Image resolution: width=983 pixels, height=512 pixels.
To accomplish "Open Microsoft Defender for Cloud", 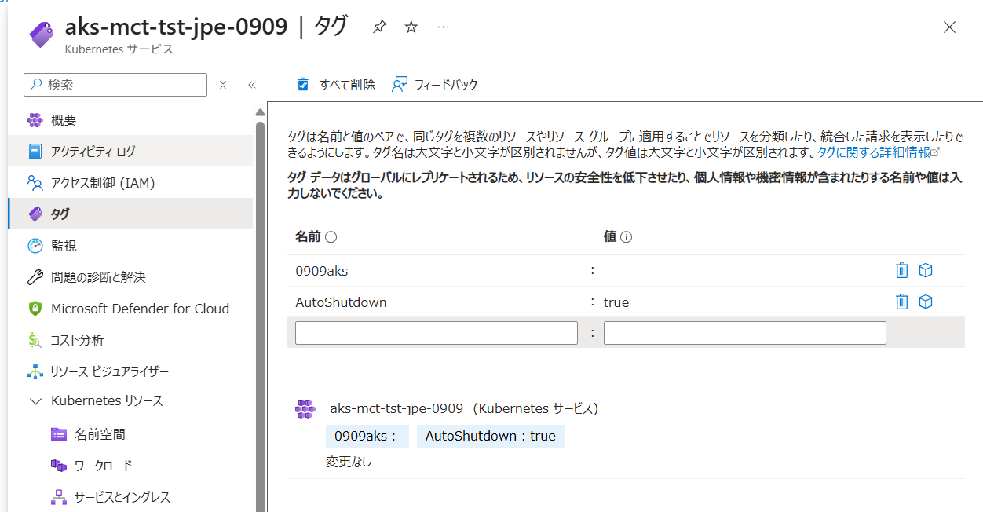I will click(x=130, y=309).
